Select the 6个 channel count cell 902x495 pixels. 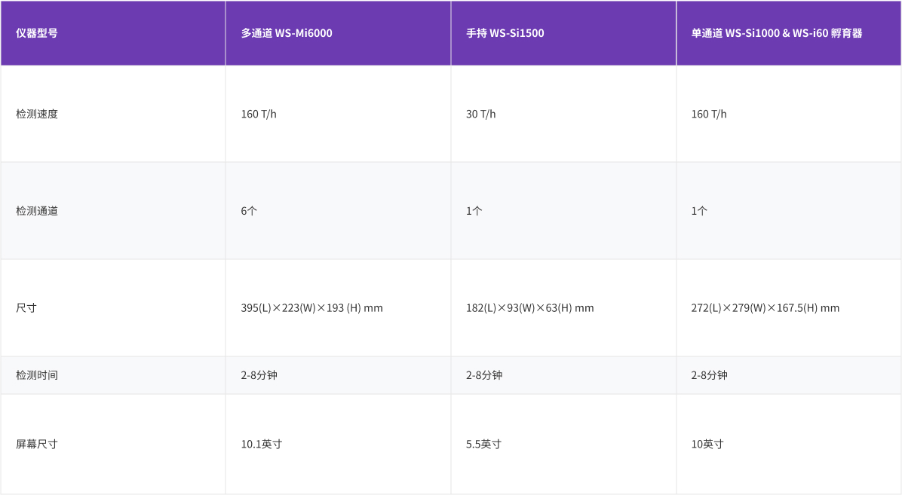[x=249, y=211]
